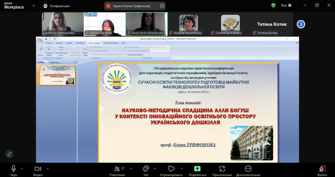Unmute microphone using the Звук icon

[13, 169]
